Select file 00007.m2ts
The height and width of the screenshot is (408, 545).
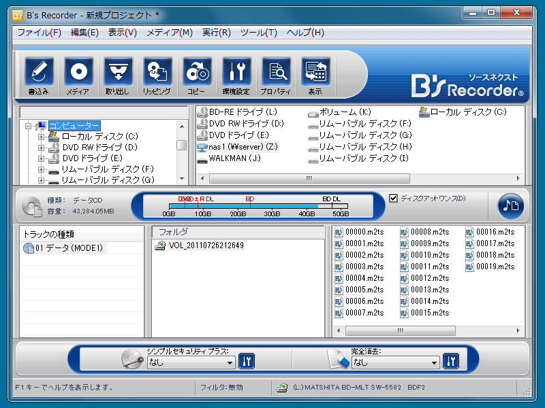[x=360, y=313]
